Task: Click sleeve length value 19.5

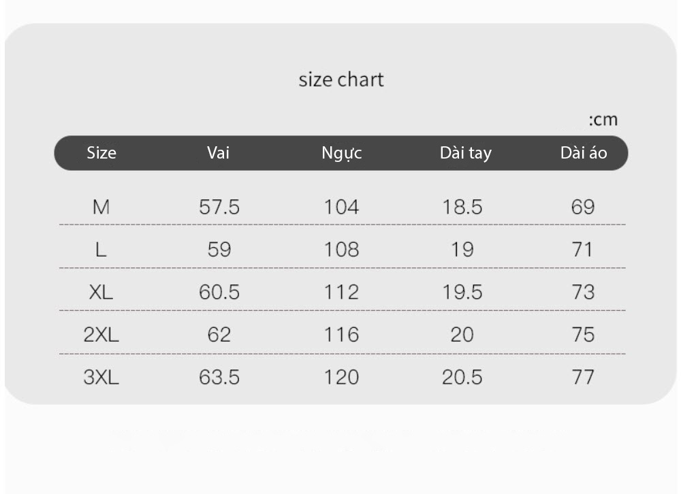Action: [462, 292]
